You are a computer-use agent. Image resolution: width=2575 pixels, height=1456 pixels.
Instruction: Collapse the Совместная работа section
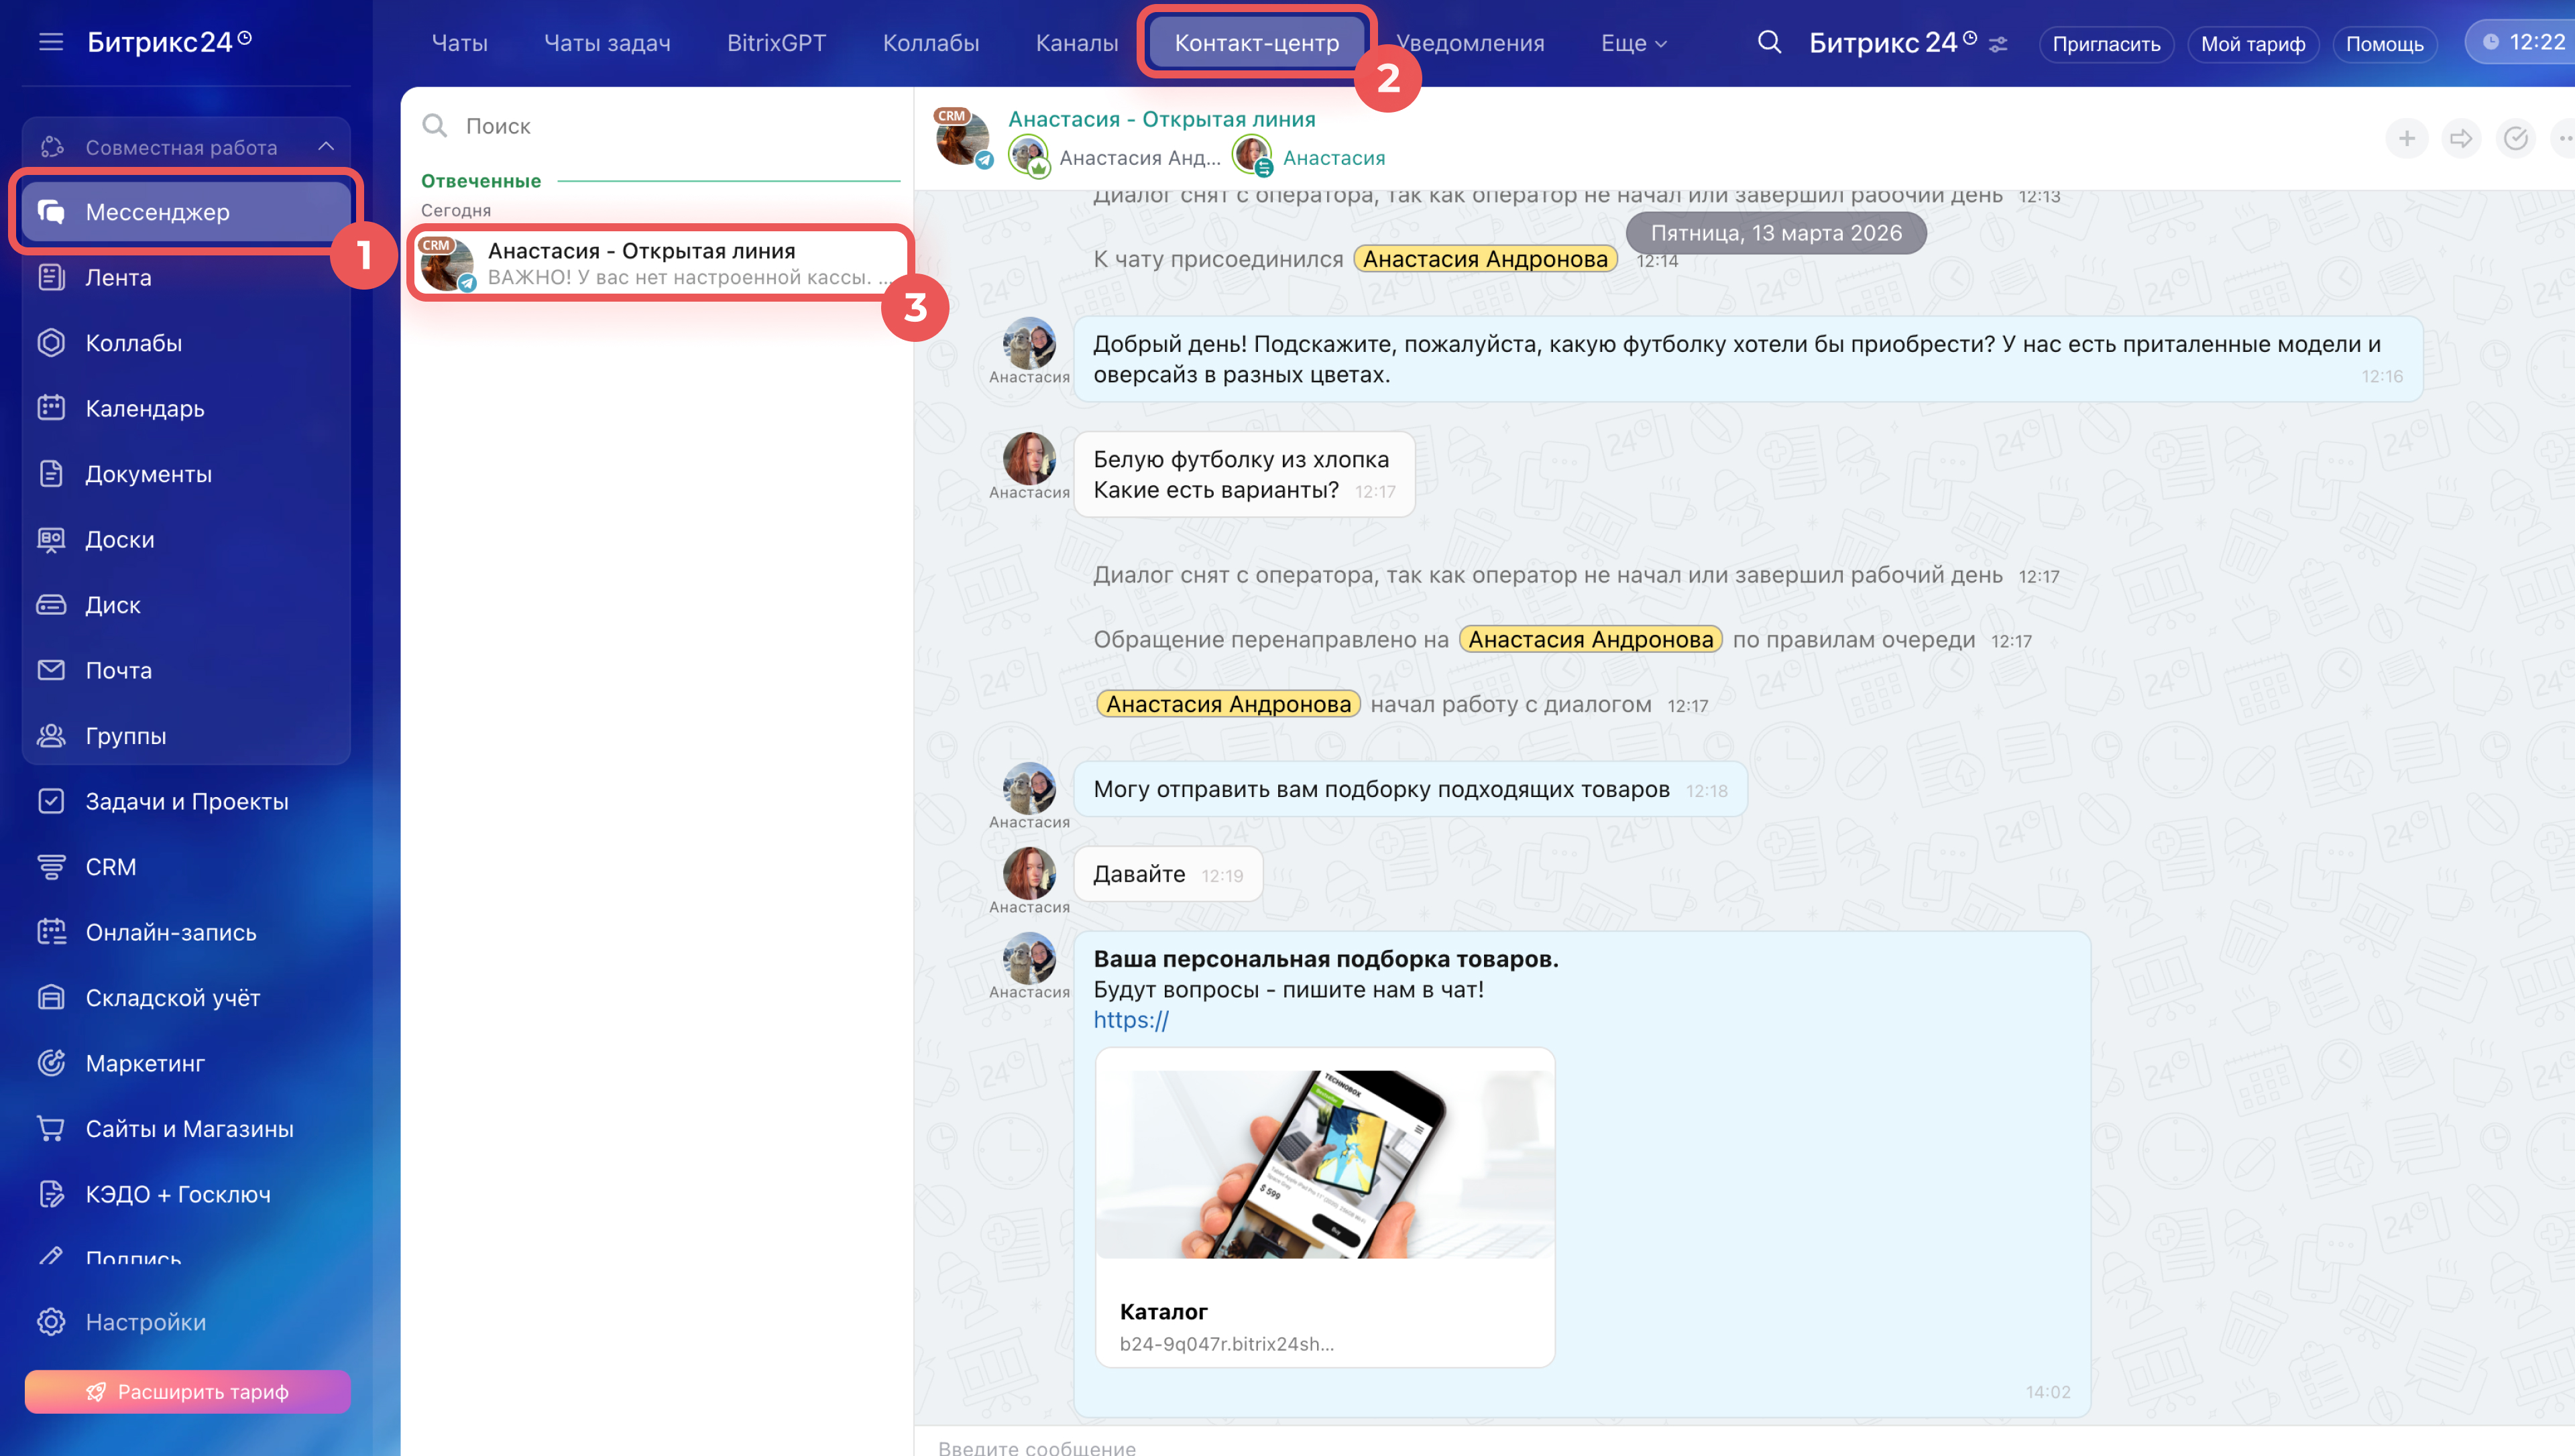[326, 147]
